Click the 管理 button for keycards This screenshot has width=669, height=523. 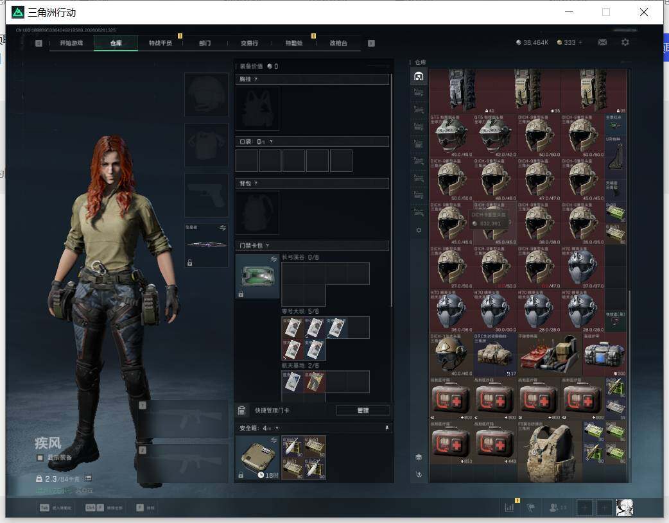pos(363,411)
